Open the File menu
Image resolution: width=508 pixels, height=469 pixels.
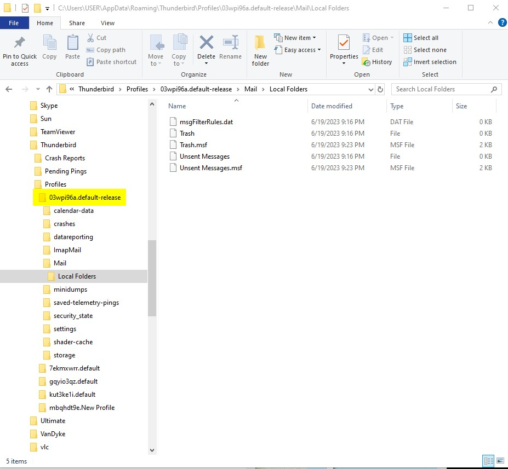[14, 23]
